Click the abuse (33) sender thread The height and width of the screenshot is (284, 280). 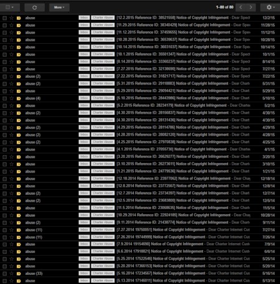pyautogui.click(x=34, y=274)
